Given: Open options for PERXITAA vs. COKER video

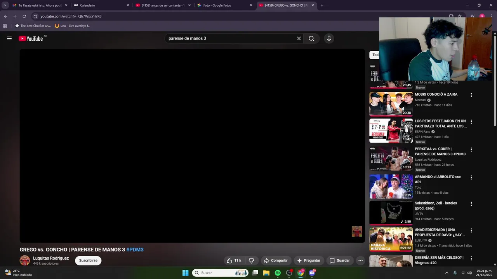Looking at the screenshot, I should coord(471,150).
